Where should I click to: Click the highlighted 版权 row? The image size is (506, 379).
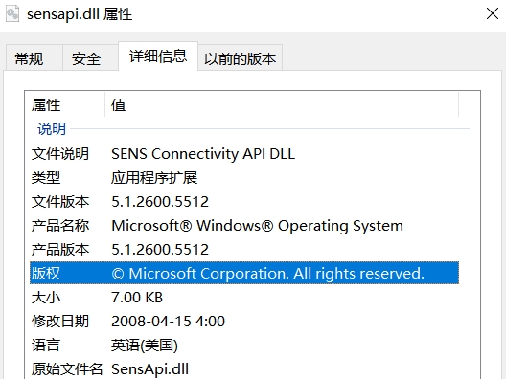[244, 273]
